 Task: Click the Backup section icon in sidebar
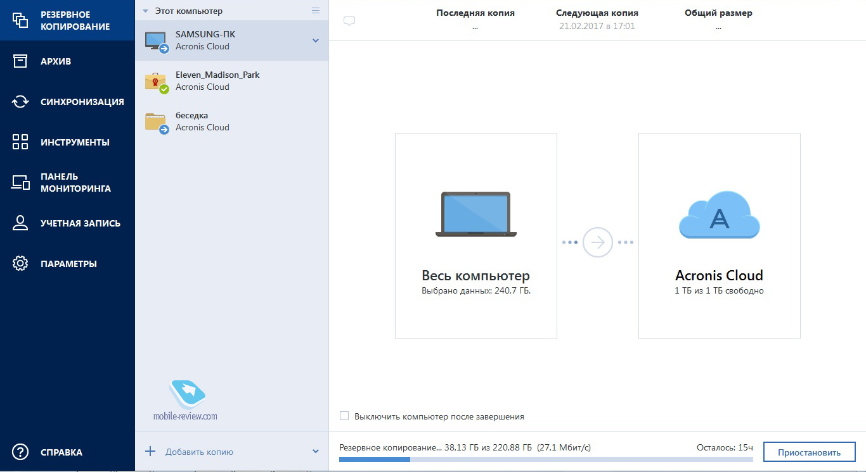[x=20, y=20]
